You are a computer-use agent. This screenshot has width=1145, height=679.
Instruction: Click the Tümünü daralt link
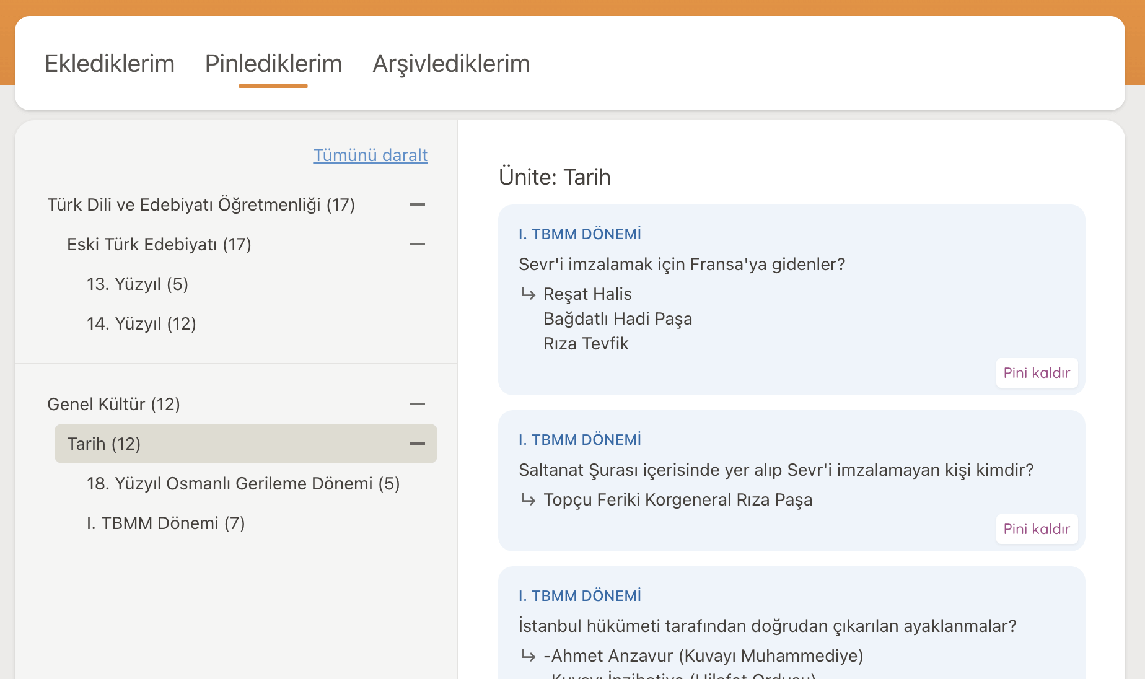[x=370, y=155]
